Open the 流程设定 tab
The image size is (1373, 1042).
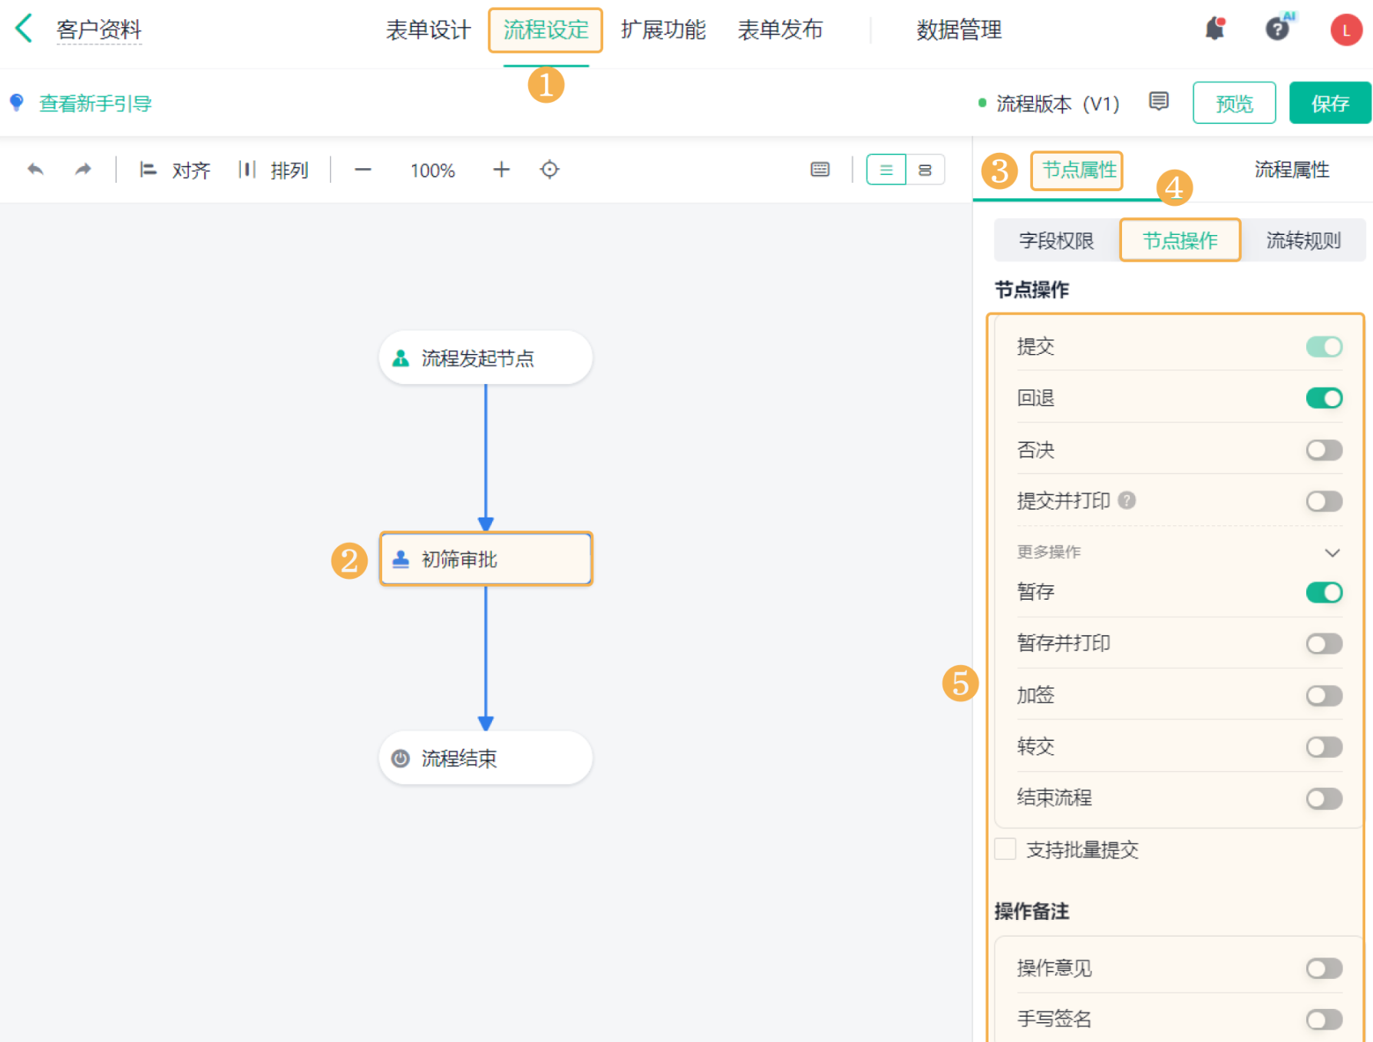[546, 30]
